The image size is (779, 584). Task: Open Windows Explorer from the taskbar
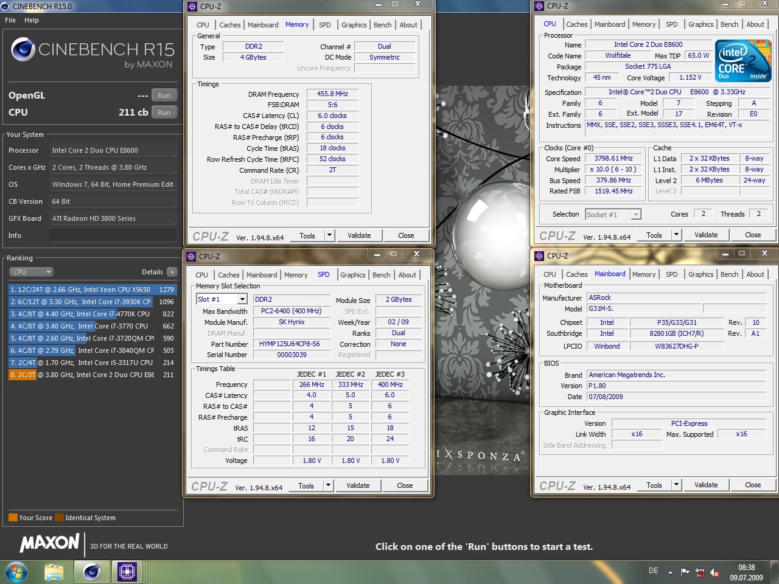[54, 572]
